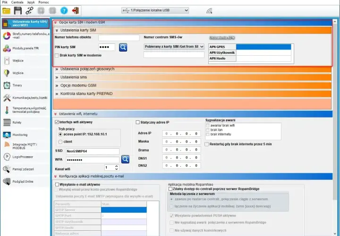The height and width of the screenshot is (236, 340).
Task: Click the open folder toolbar icon
Action: pyautogui.click(x=6, y=10)
